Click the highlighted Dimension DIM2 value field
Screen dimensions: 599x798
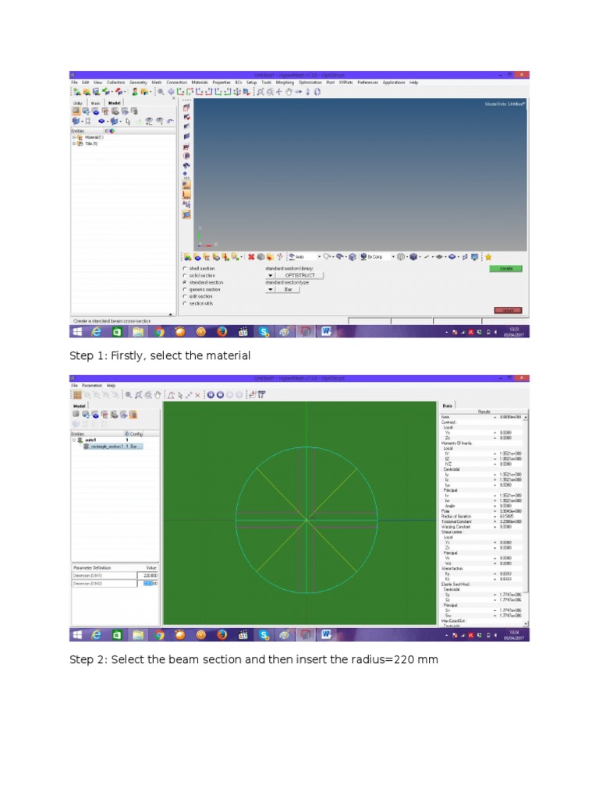[148, 584]
